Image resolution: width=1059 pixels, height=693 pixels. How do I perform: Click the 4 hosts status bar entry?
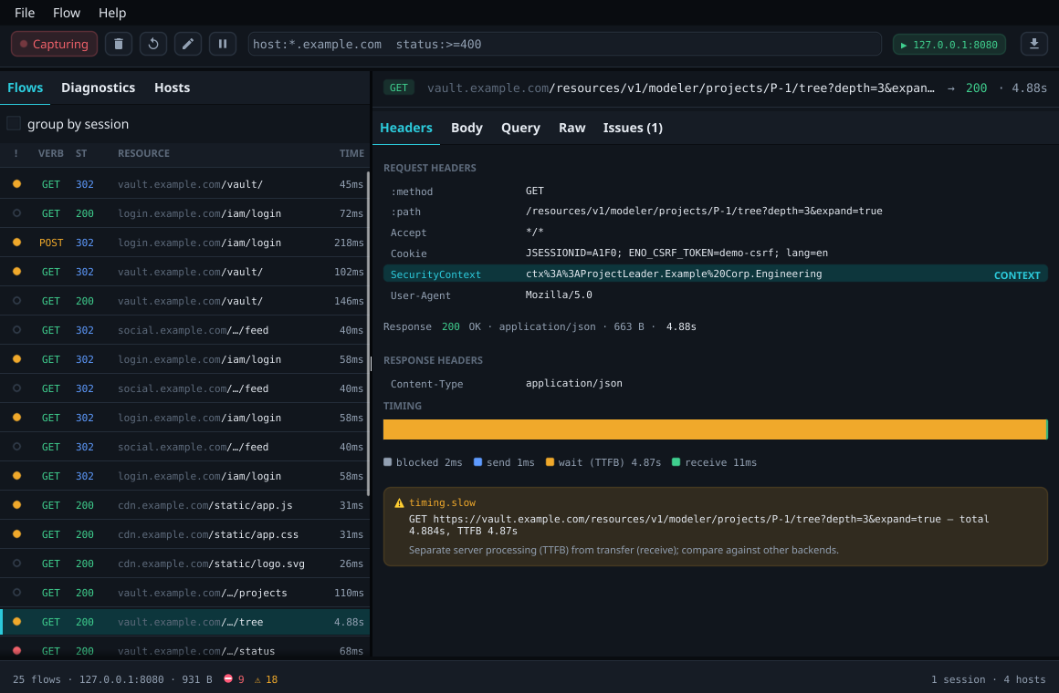(x=1025, y=679)
